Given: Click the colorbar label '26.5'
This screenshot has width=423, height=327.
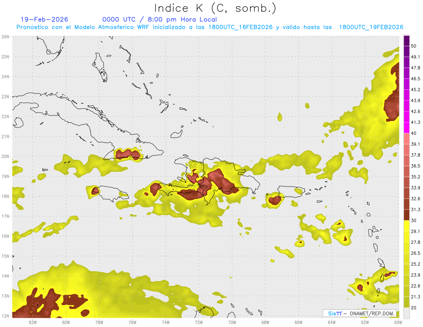Looking at the screenshot, I should coord(415,253).
